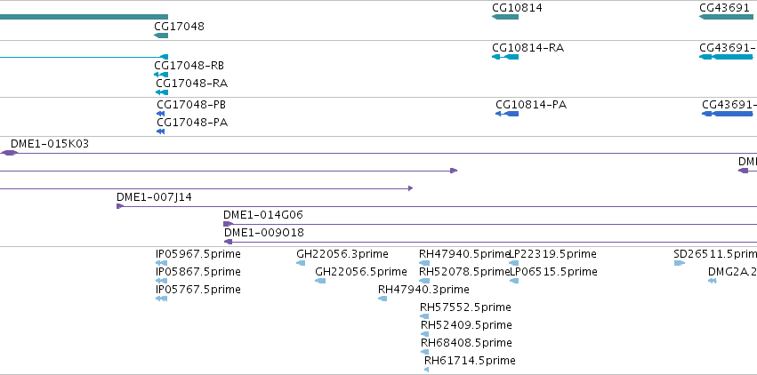This screenshot has height=375, width=757.
Task: Click the DME1-015K03 clone end marker
Action: pyautogui.click(x=9, y=153)
